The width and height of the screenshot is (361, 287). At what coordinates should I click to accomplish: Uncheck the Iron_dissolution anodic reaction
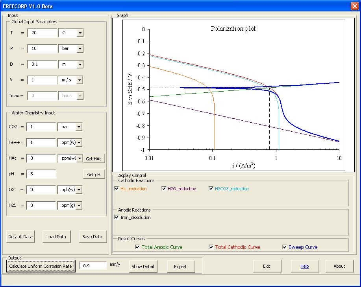point(117,217)
